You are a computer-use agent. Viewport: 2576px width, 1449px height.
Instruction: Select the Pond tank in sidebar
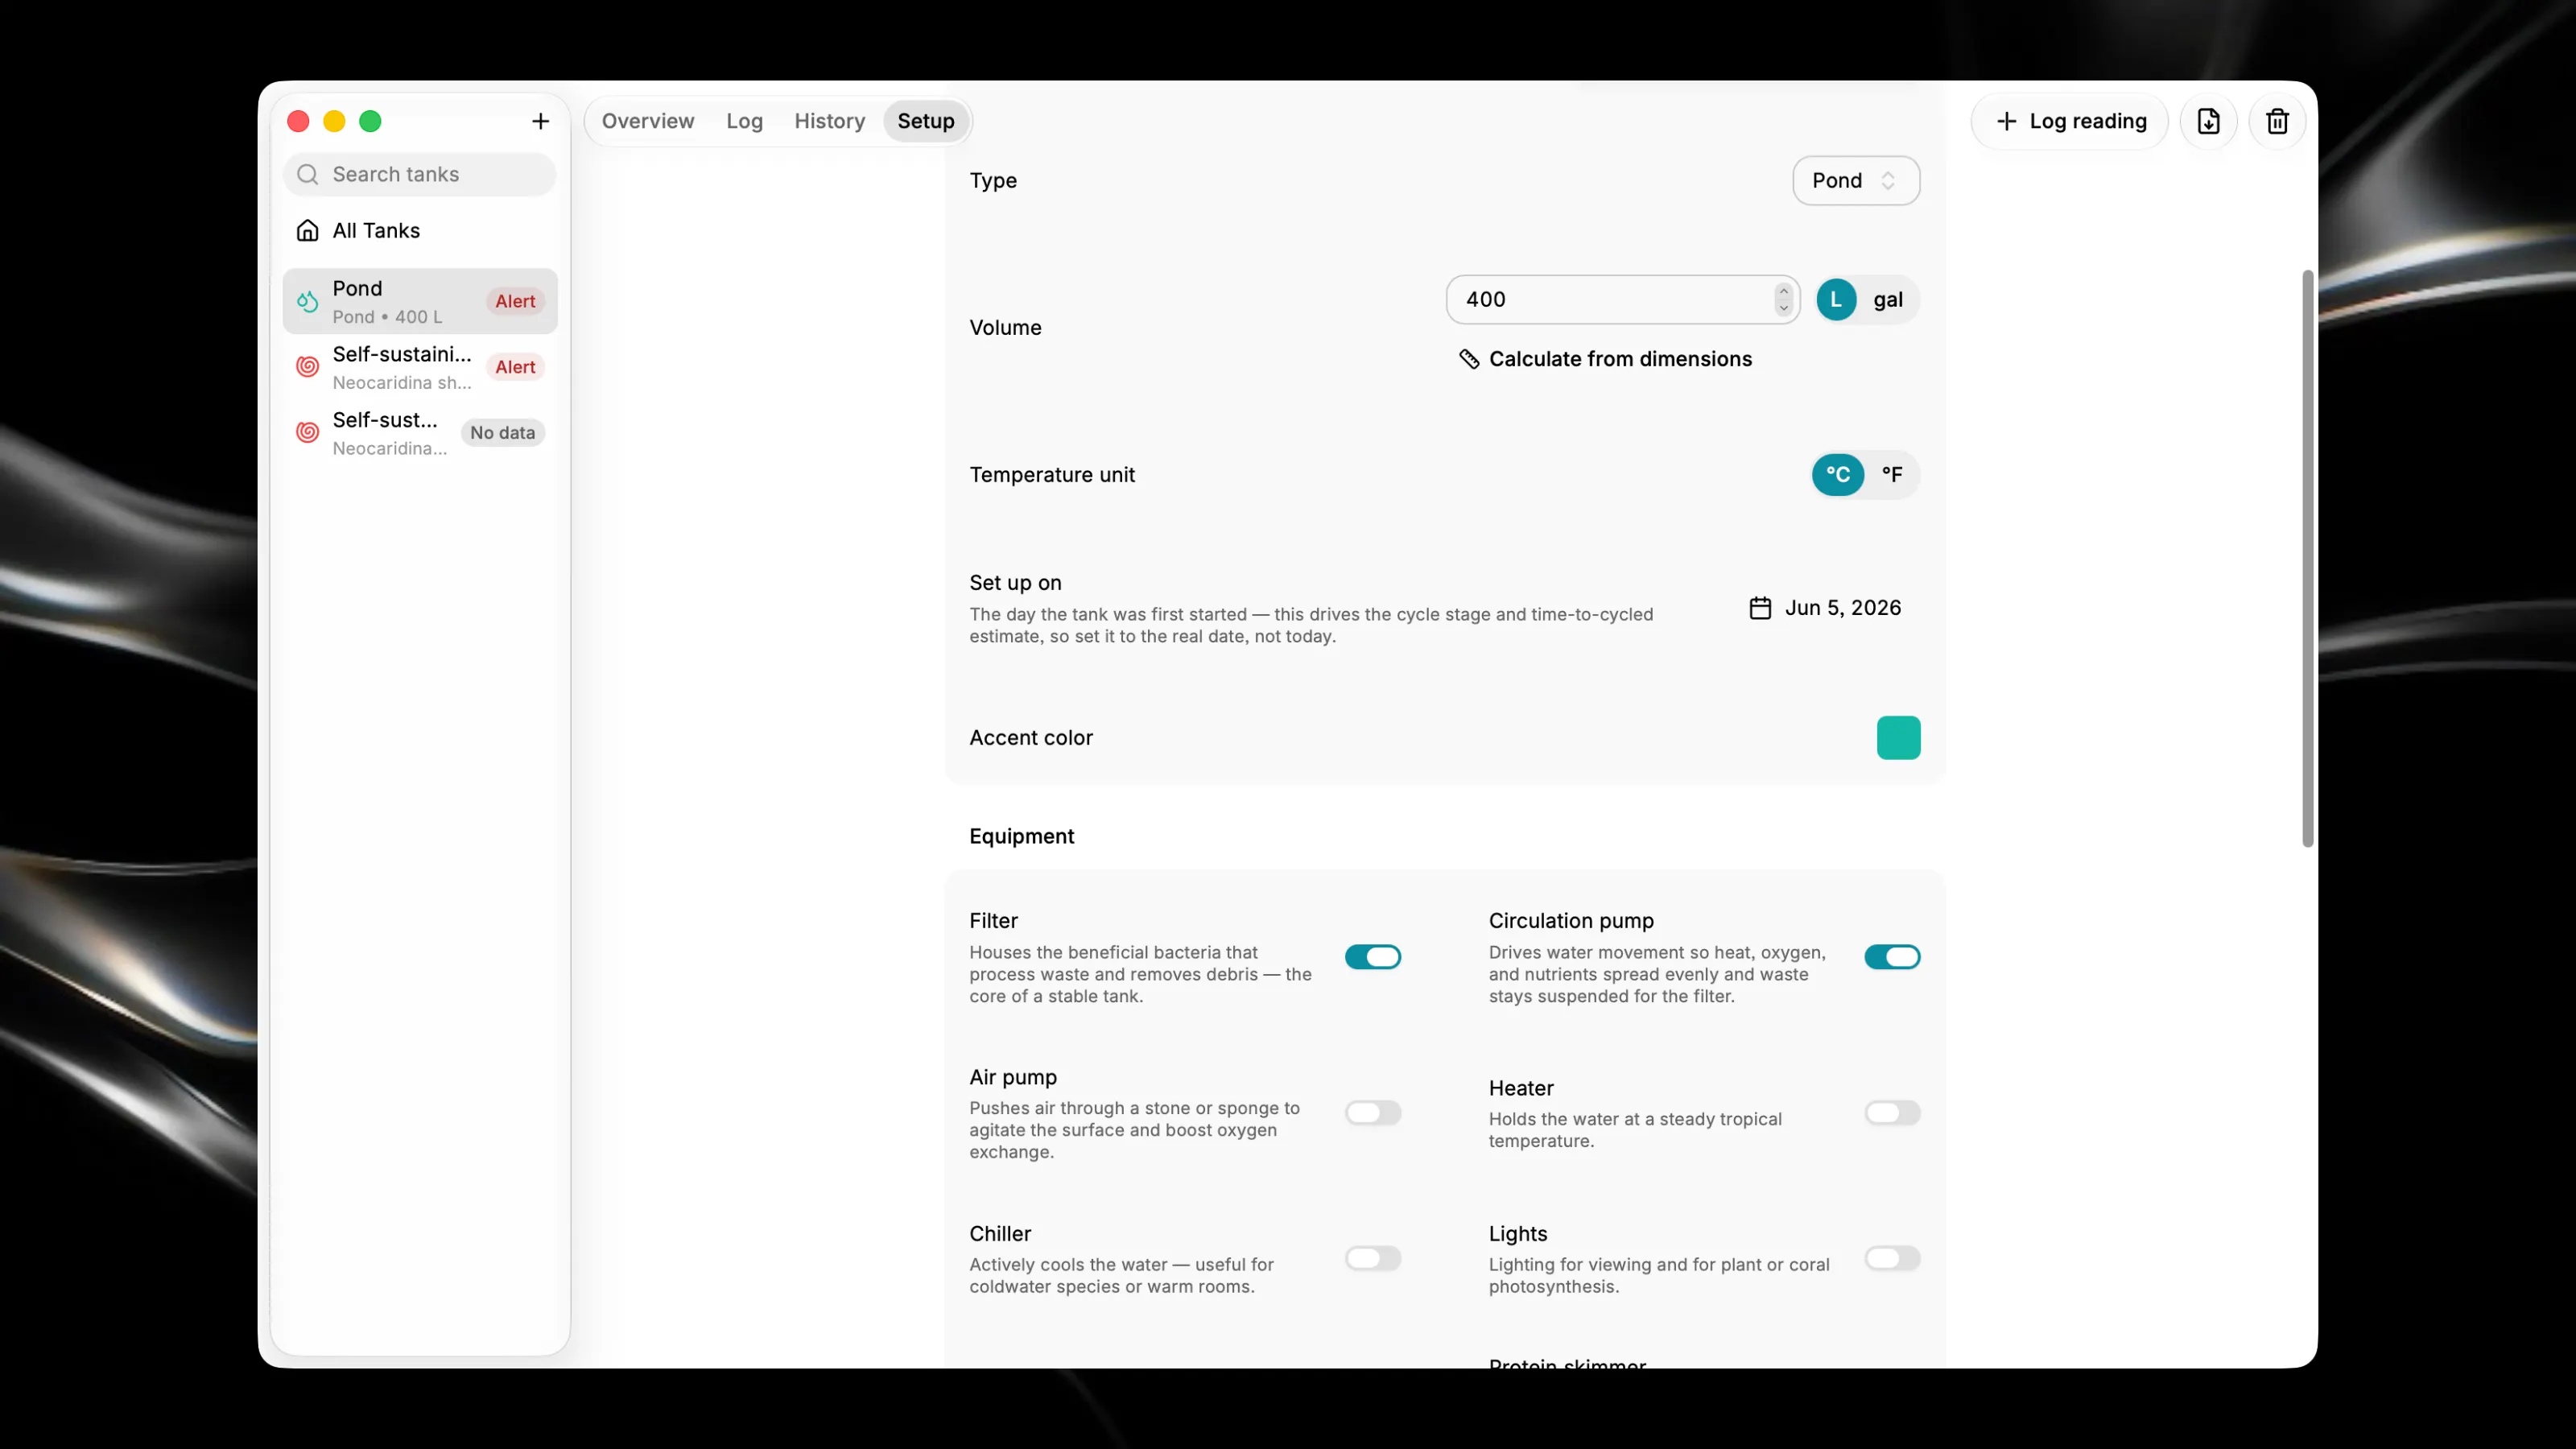click(420, 301)
